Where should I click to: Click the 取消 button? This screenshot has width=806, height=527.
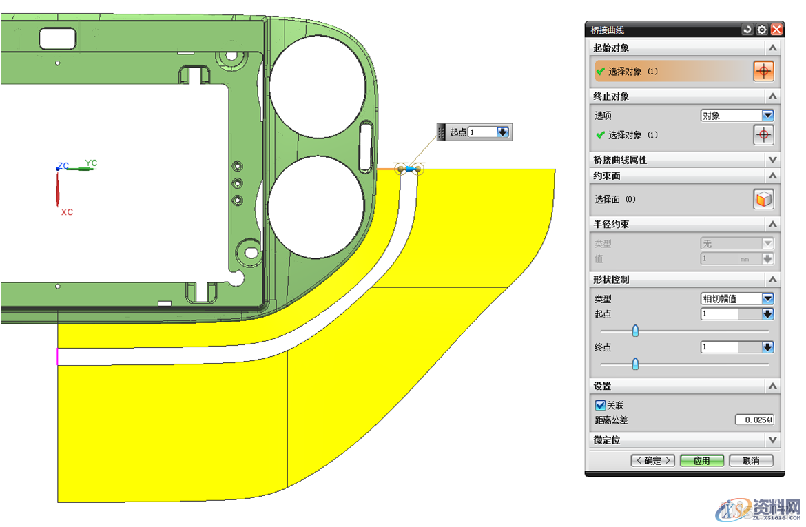pyautogui.click(x=751, y=461)
